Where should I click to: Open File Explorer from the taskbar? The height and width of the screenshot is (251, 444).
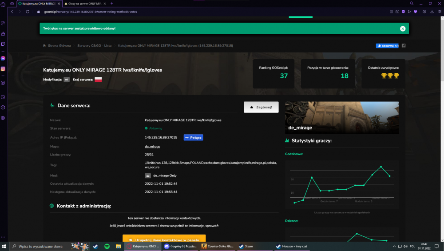pyautogui.click(x=119, y=246)
